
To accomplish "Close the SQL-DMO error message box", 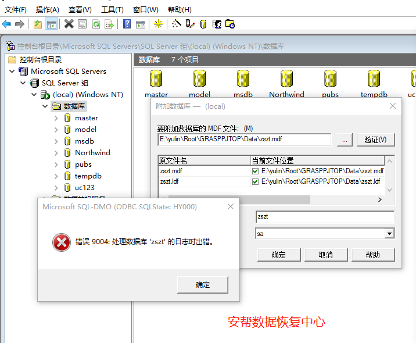I will [231, 206].
